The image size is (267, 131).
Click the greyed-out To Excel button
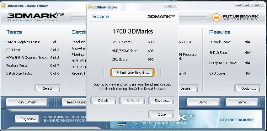click(132, 101)
